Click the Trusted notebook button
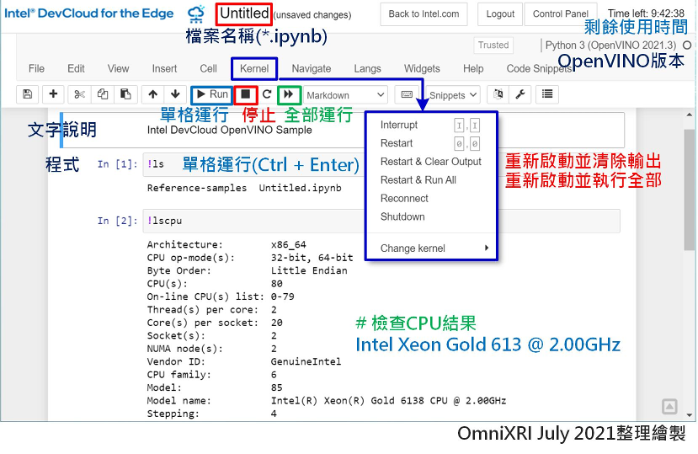This screenshot has width=698, height=454. (x=493, y=45)
